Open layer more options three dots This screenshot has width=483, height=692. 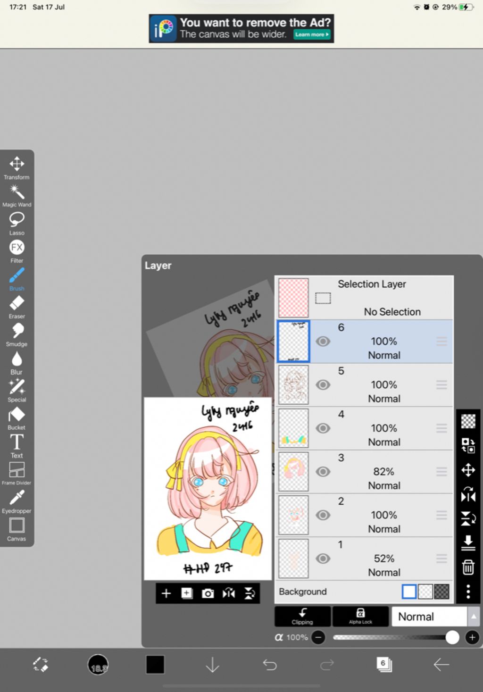pos(468,591)
